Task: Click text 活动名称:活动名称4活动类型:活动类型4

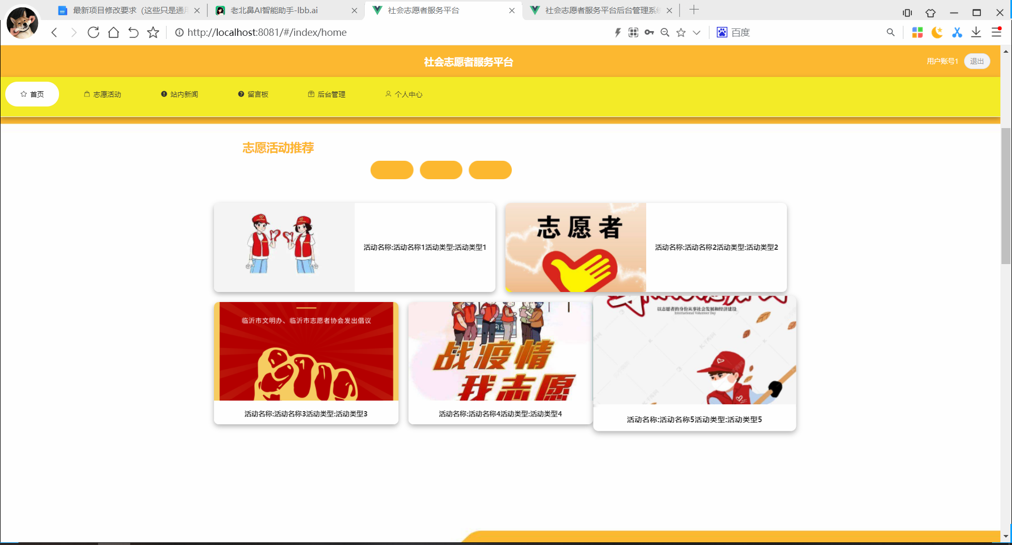Action: [500, 414]
